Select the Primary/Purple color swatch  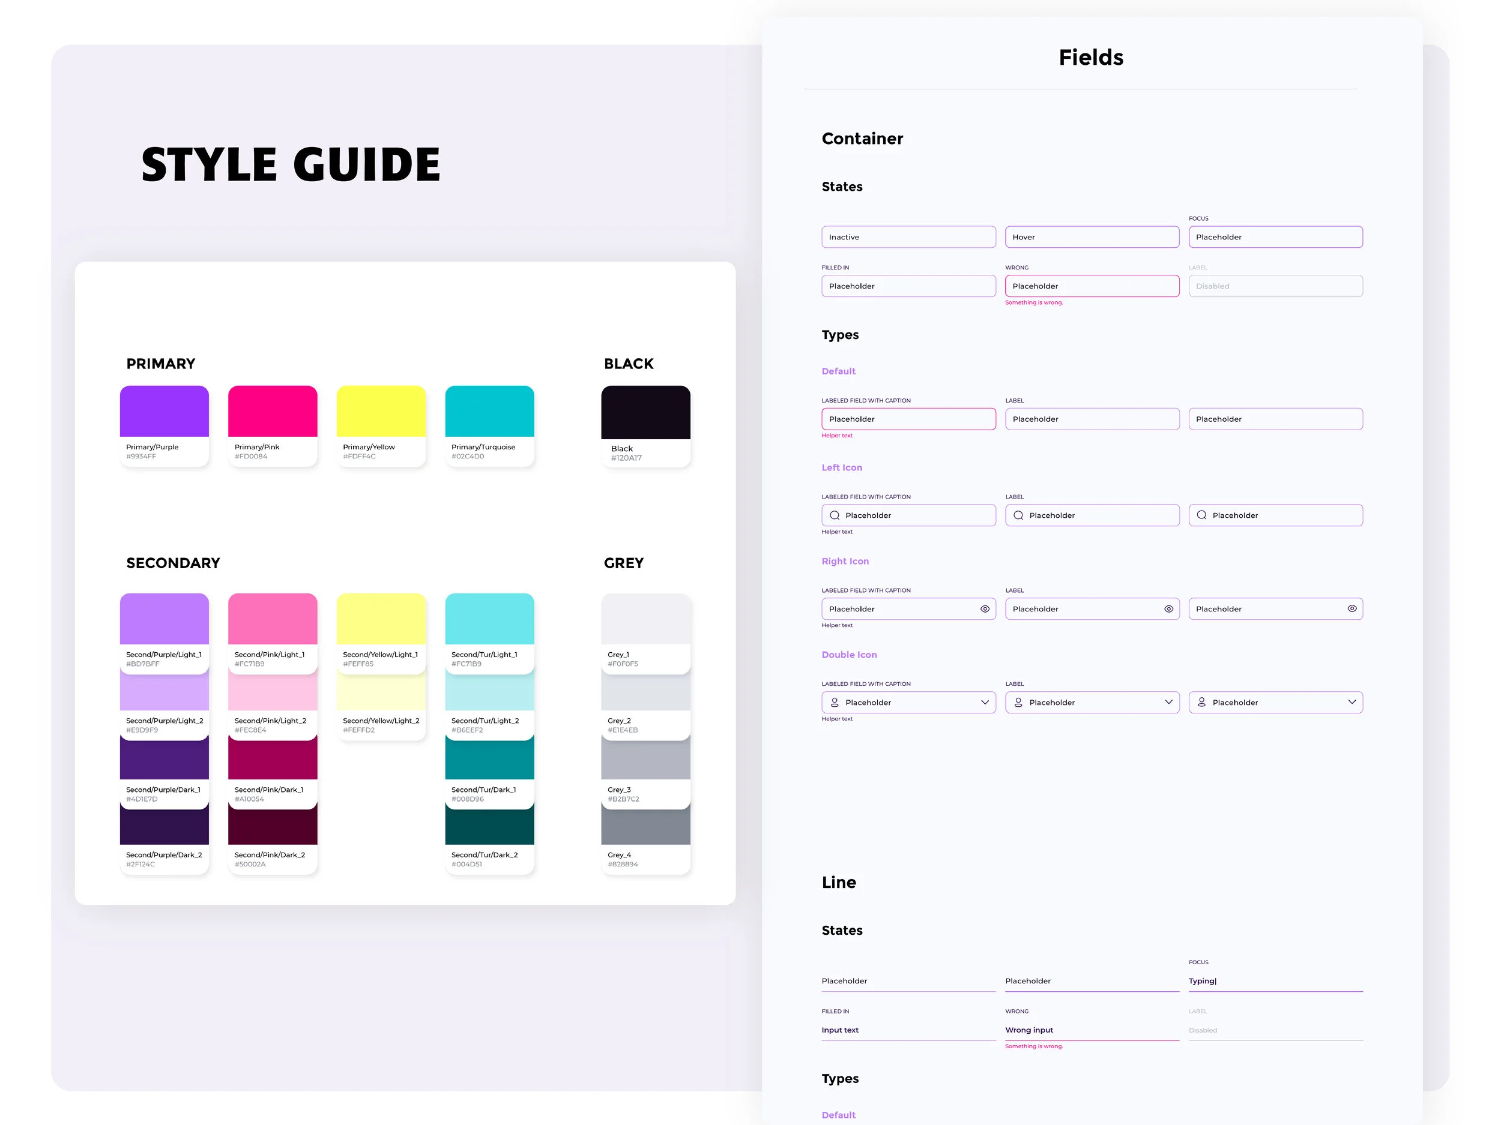pyautogui.click(x=165, y=411)
